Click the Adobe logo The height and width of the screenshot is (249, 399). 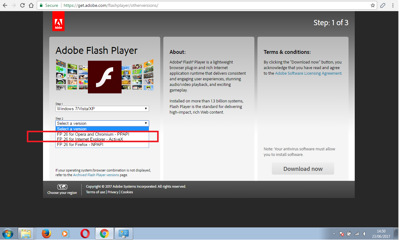pos(59,21)
